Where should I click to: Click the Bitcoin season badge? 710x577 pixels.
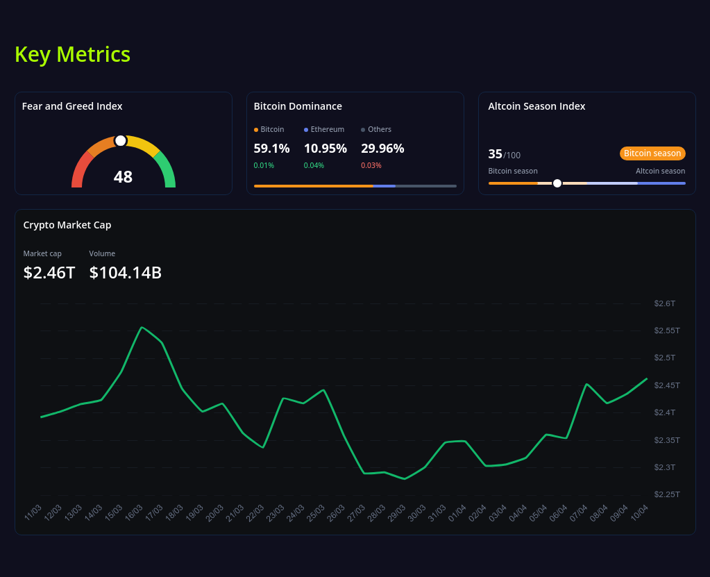652,153
